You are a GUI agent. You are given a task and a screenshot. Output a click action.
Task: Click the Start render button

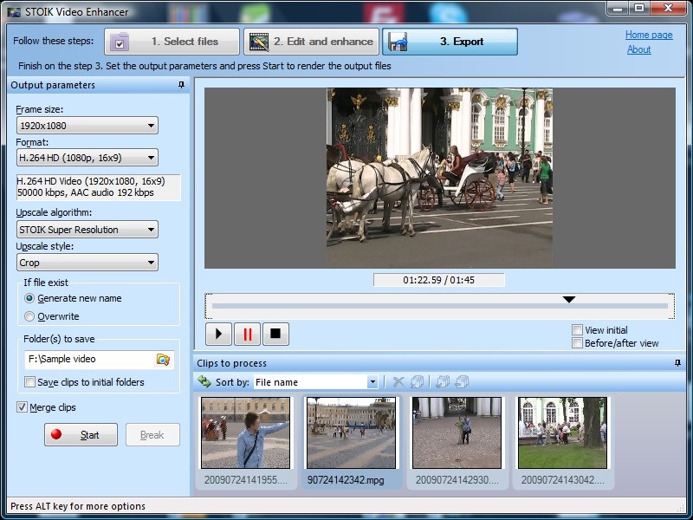tap(81, 435)
